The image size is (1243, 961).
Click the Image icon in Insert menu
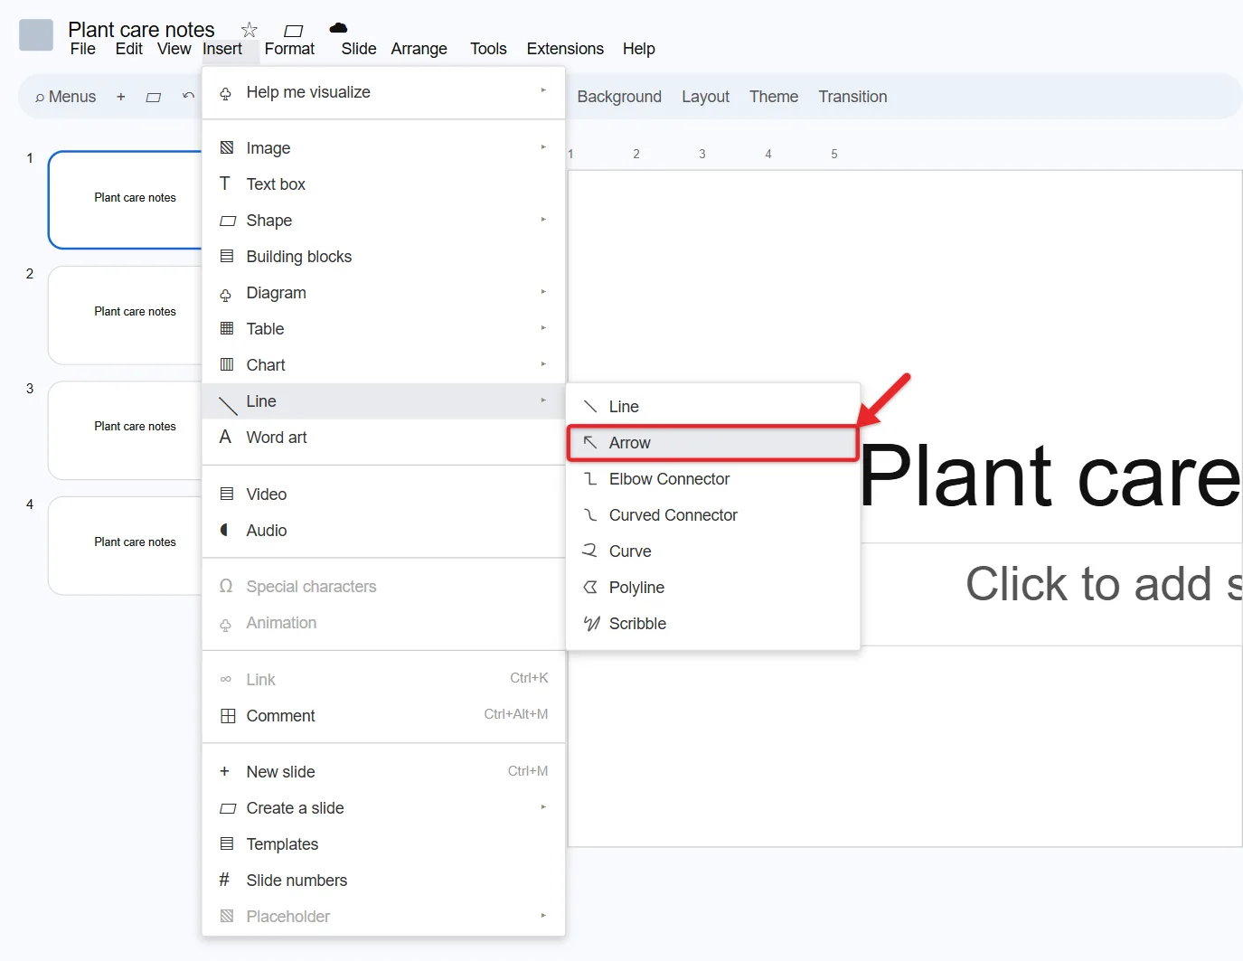(227, 147)
